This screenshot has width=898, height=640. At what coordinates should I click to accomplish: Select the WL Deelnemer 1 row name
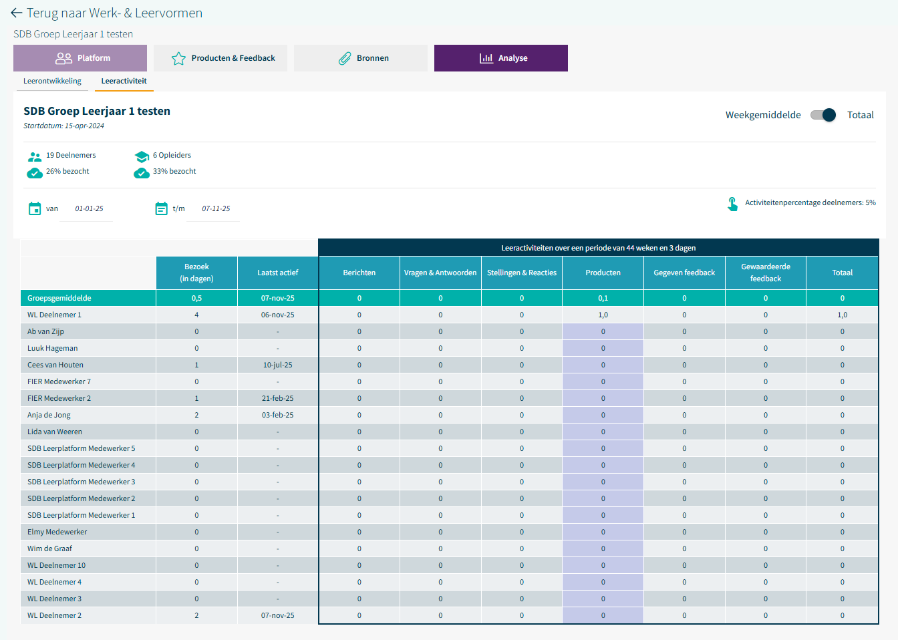54,315
